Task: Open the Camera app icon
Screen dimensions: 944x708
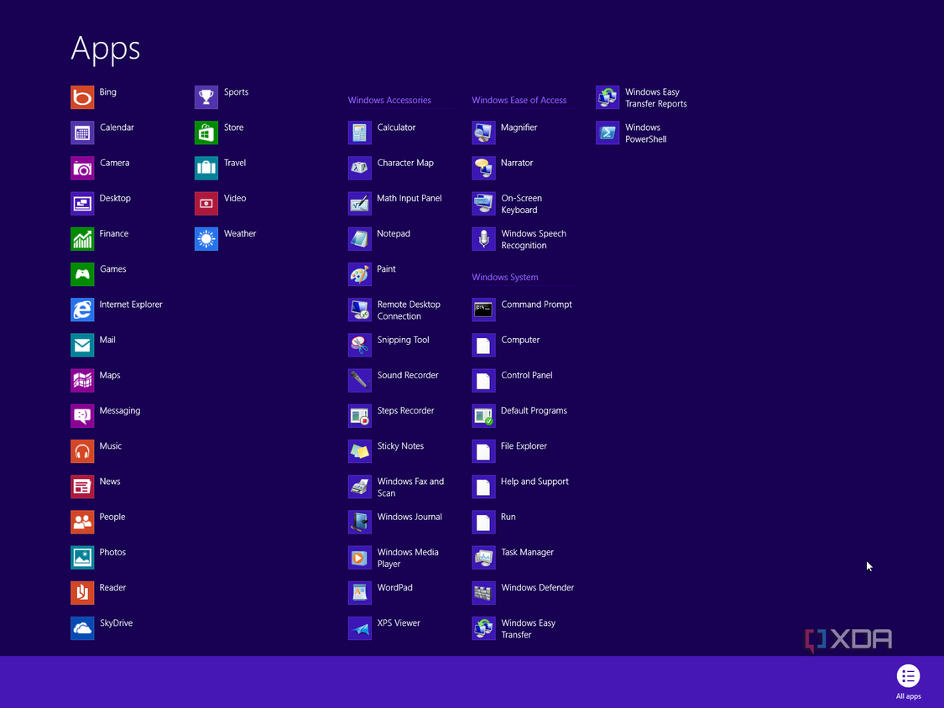Action: [x=82, y=169]
